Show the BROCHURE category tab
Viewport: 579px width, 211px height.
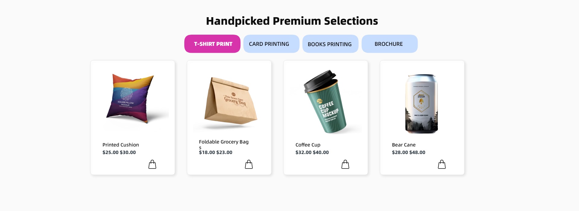pyautogui.click(x=389, y=44)
